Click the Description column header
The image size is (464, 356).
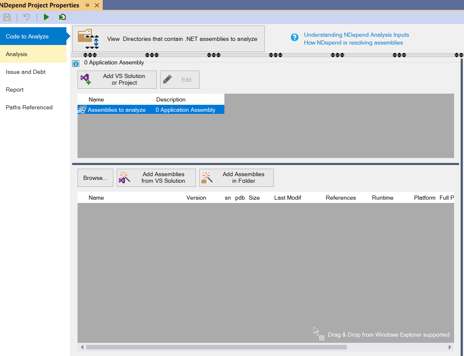coord(171,99)
